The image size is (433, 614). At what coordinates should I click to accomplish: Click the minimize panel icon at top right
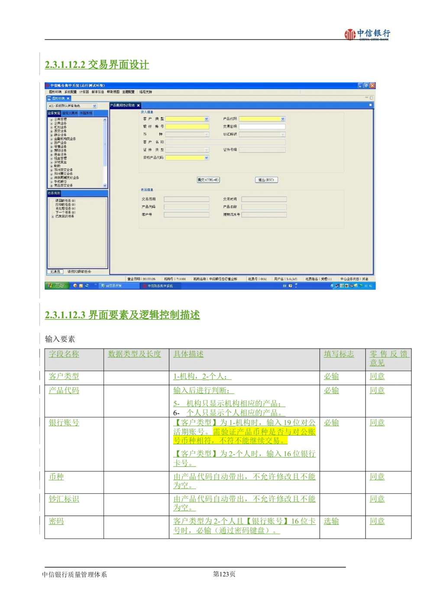click(x=366, y=98)
